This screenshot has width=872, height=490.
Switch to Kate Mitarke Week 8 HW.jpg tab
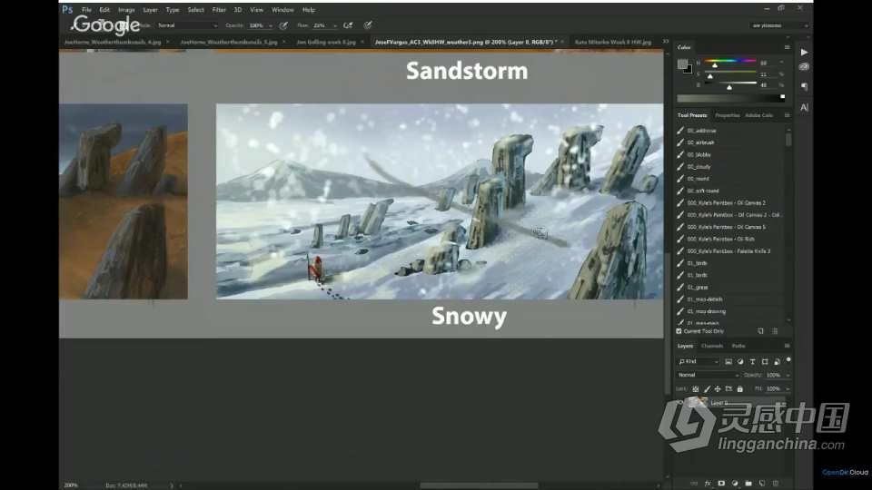point(613,42)
